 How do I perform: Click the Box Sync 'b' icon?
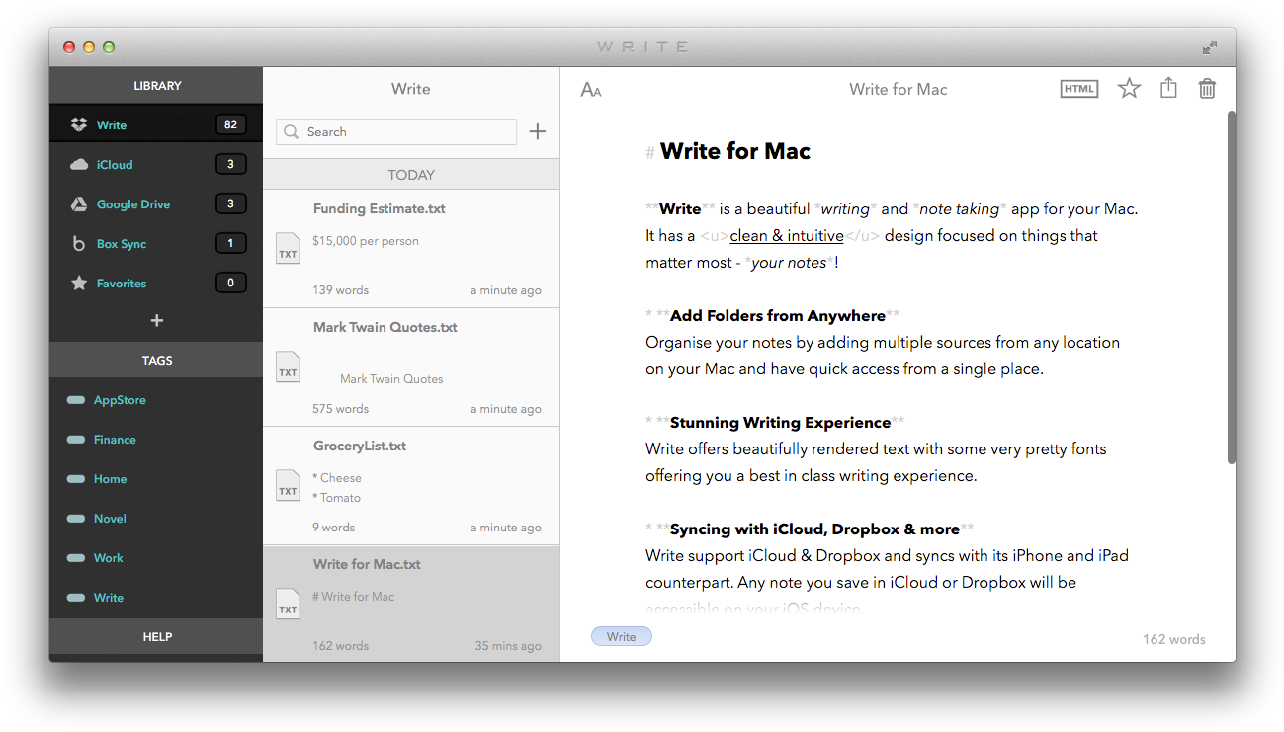(x=79, y=244)
